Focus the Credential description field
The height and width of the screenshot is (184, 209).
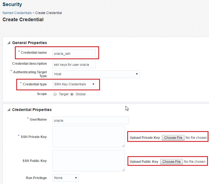pos(74,64)
